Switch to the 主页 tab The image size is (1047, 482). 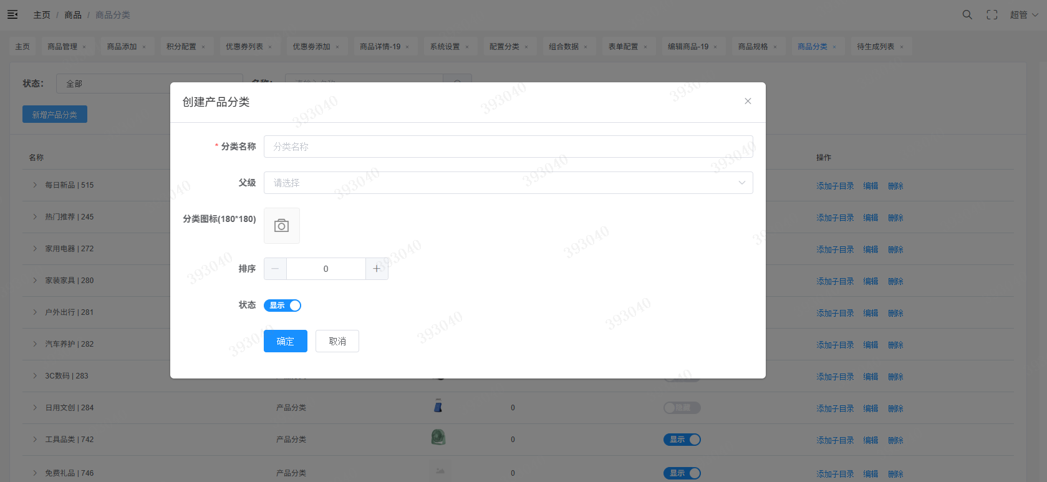[22, 47]
